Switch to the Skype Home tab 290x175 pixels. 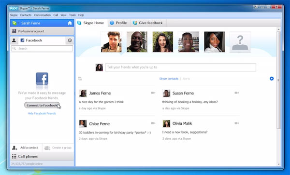tap(91, 23)
